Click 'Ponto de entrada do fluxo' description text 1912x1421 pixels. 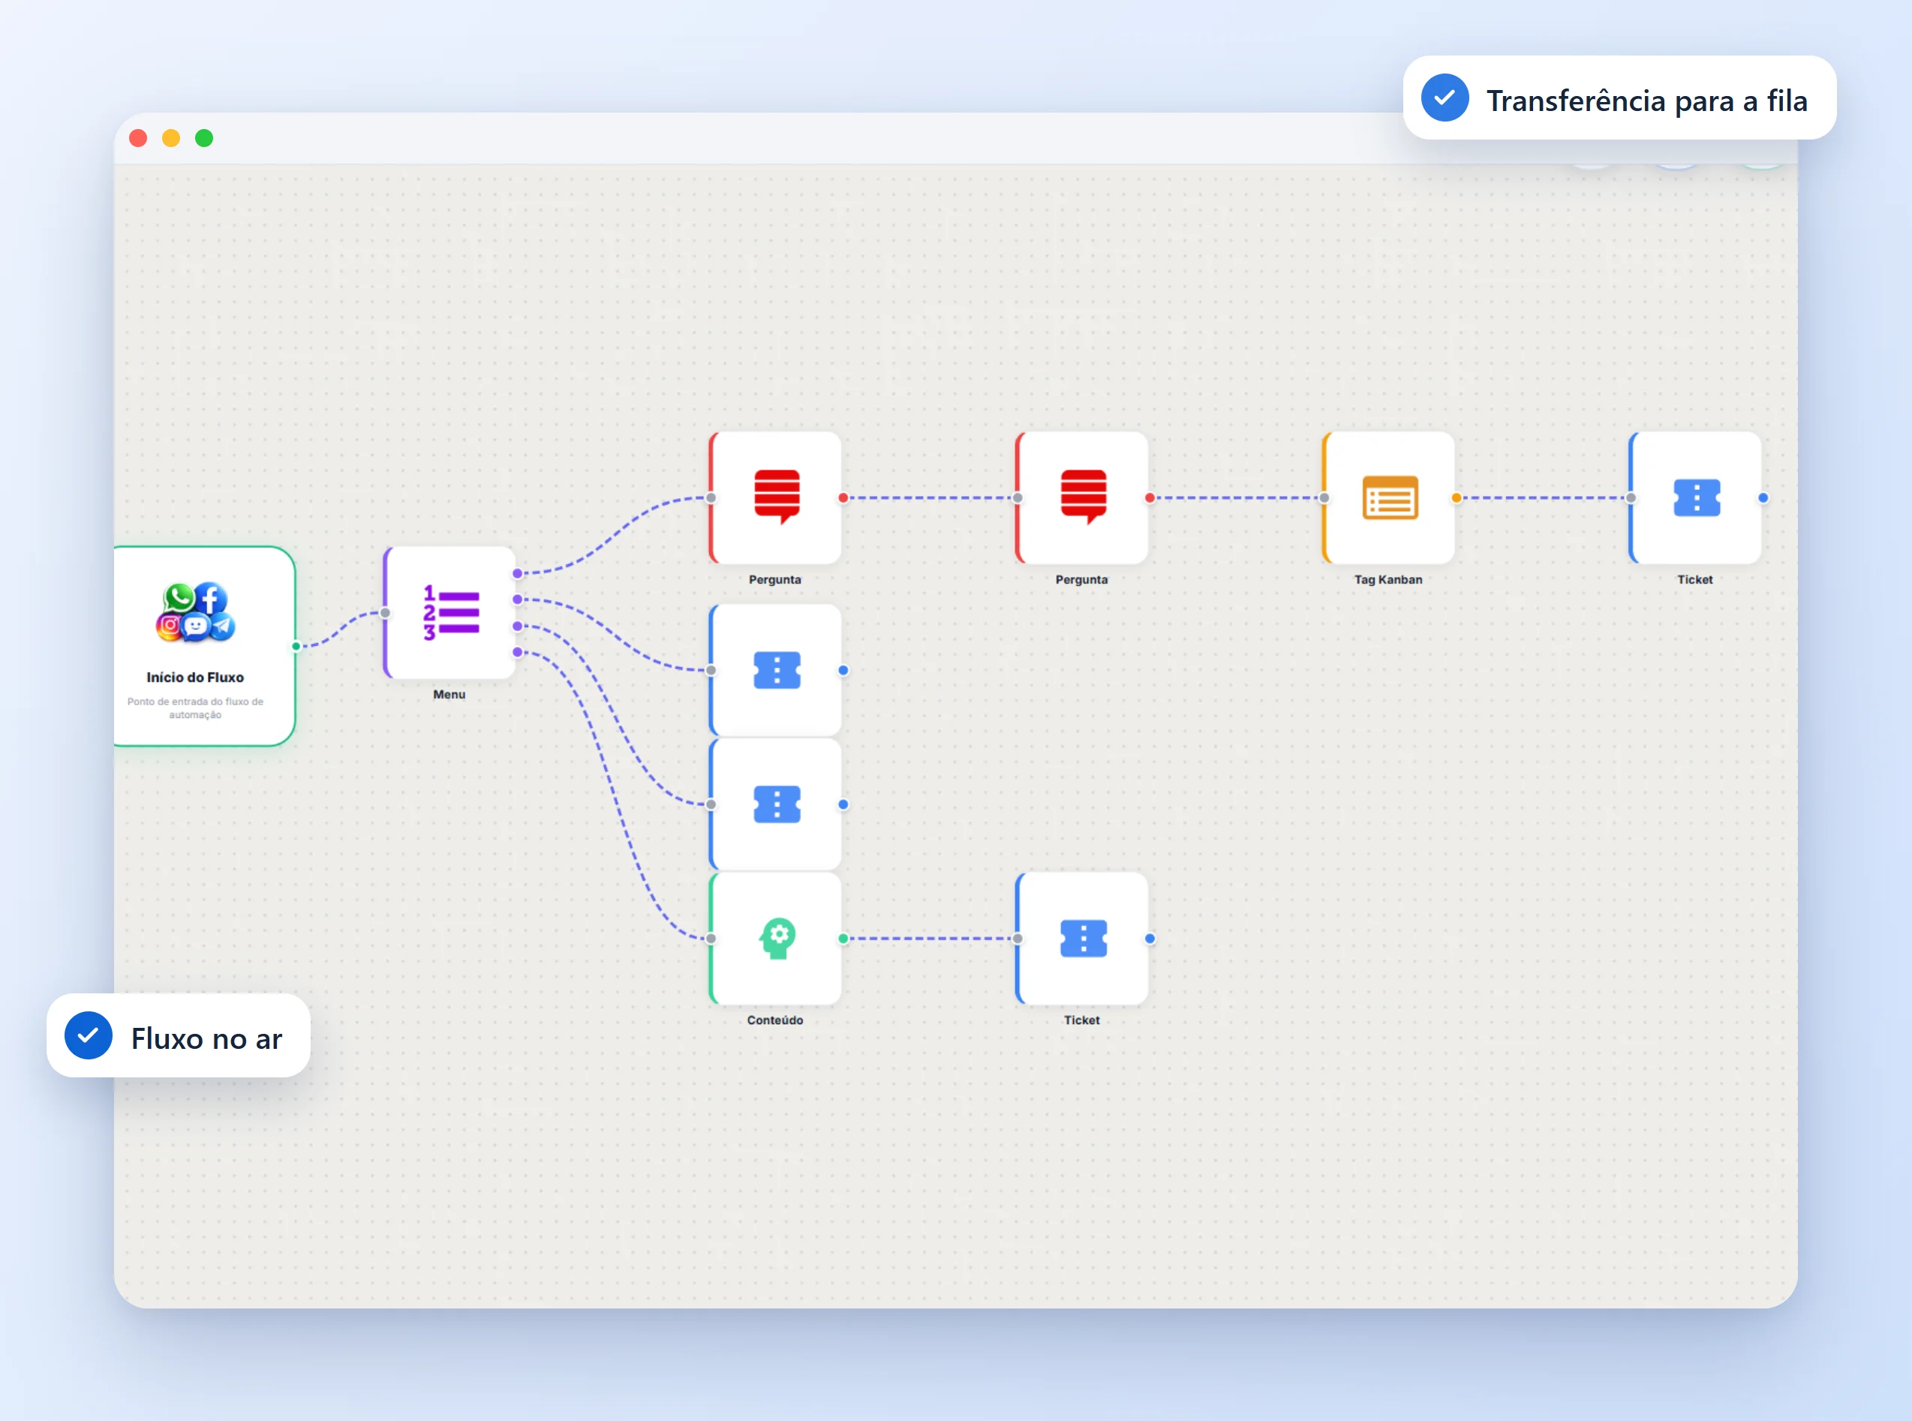(x=195, y=708)
